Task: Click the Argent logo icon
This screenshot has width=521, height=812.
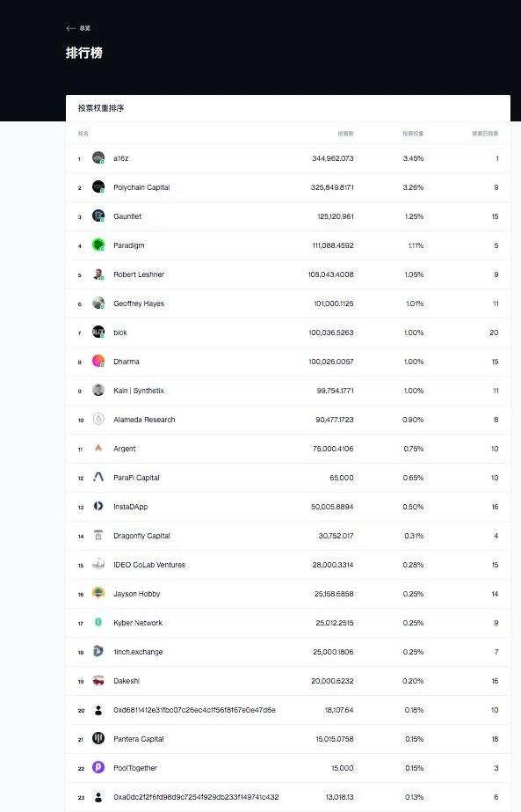Action: click(98, 448)
